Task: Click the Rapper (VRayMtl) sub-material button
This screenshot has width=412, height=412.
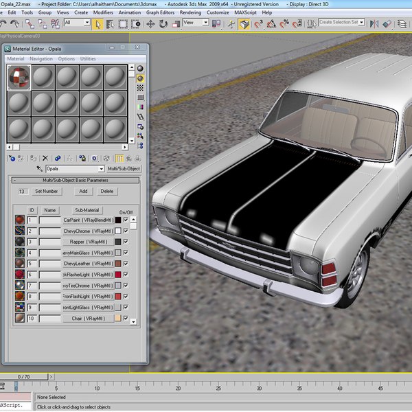Action: (x=87, y=242)
